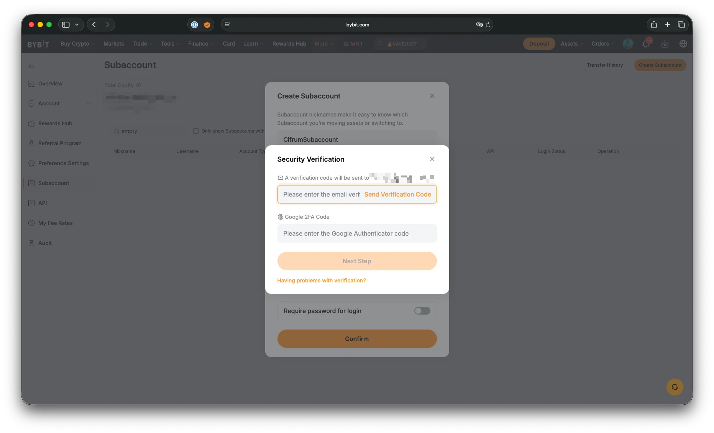This screenshot has height=433, width=714.
Task: Click the email envelope icon in verification
Action: [280, 178]
